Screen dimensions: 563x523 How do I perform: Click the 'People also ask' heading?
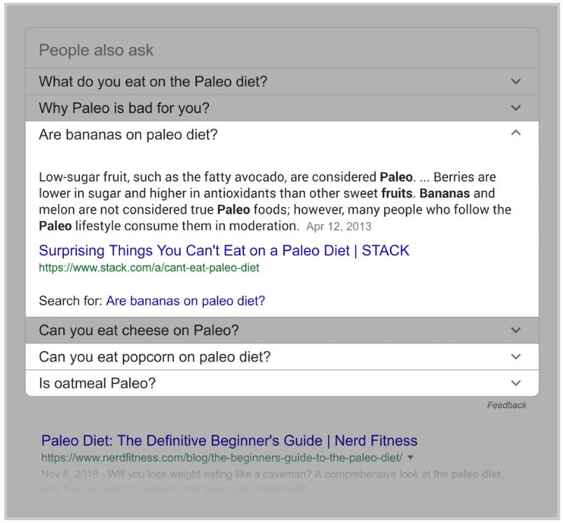click(96, 50)
